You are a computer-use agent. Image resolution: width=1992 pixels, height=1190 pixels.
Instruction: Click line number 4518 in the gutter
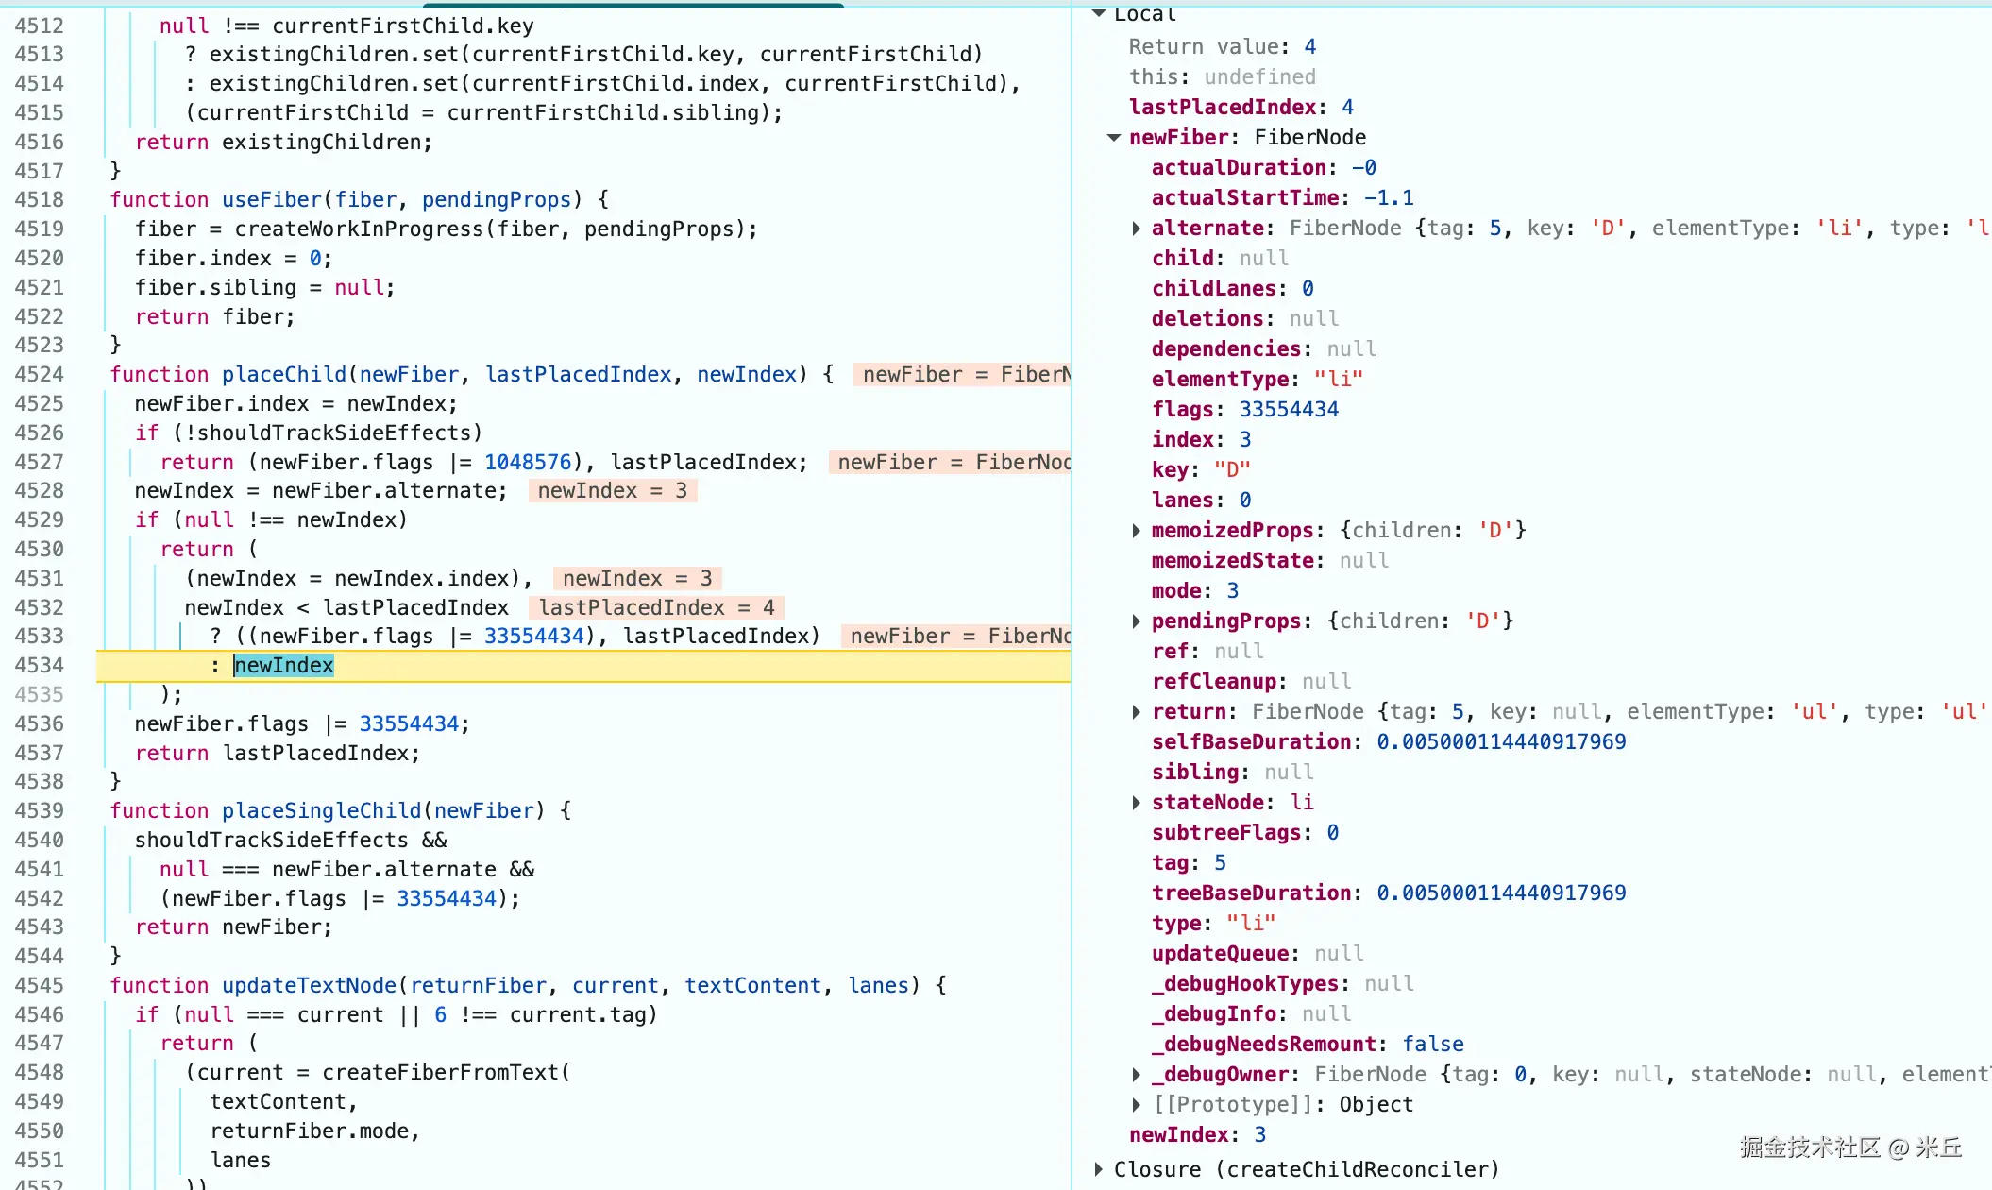tap(39, 200)
